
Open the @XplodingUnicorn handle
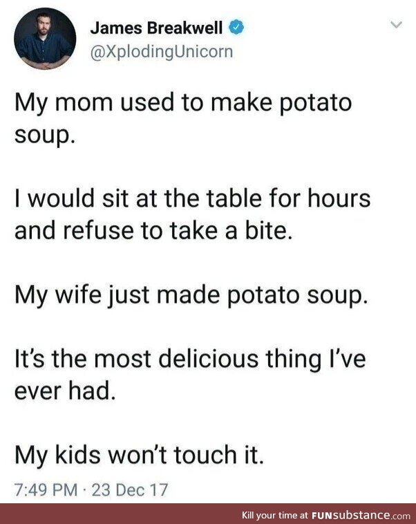pyautogui.click(x=162, y=50)
